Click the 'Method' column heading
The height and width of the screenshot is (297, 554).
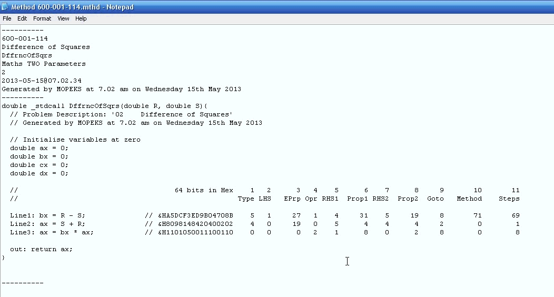pos(469,199)
